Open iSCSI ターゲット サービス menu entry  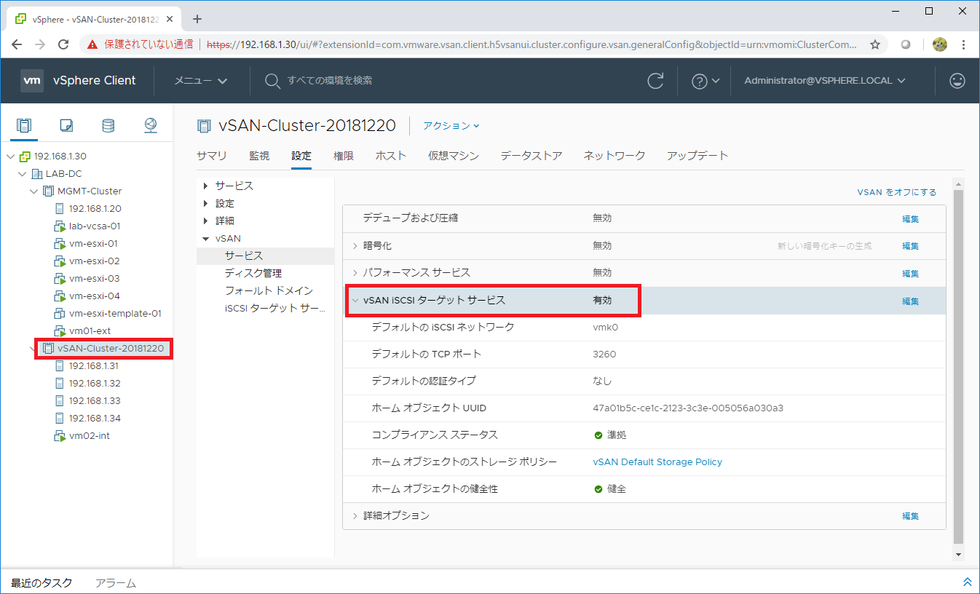[274, 308]
